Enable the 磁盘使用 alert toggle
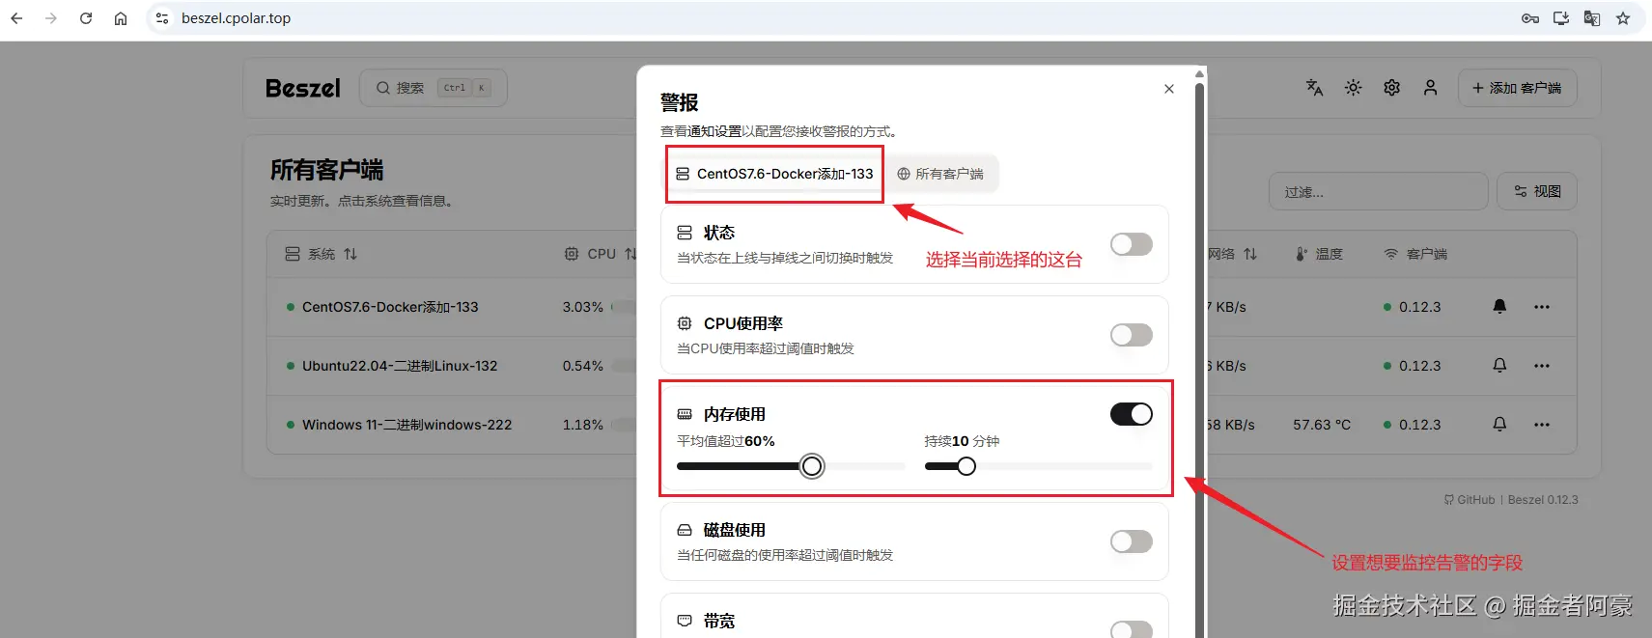The image size is (1652, 638). [x=1132, y=541]
